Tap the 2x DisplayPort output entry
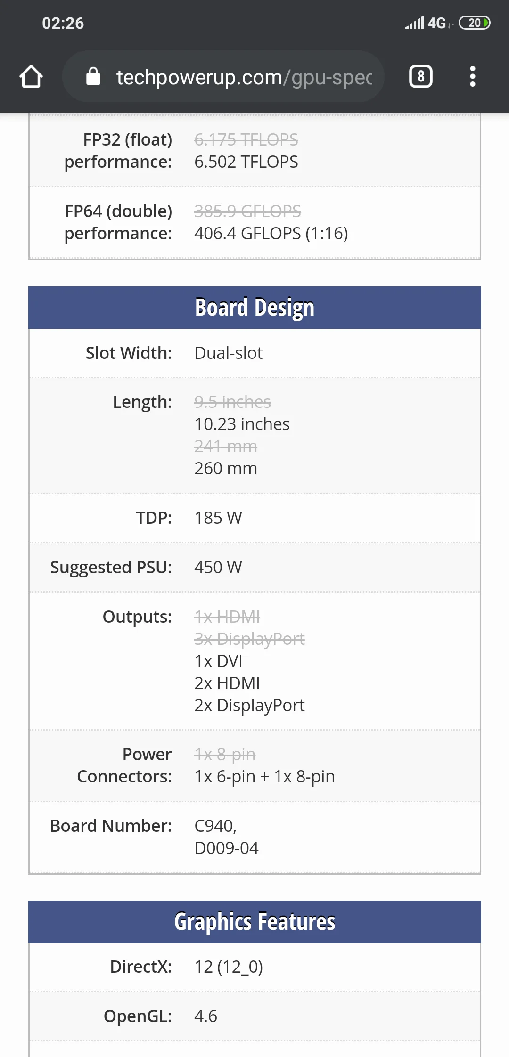This screenshot has width=509, height=1057. [x=249, y=706]
